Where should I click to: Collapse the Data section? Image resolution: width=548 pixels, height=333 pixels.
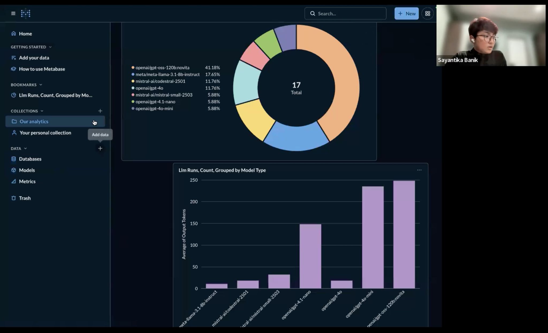[x=25, y=148]
